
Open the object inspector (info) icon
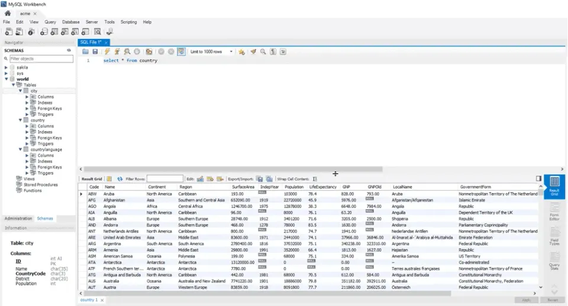(31, 32)
